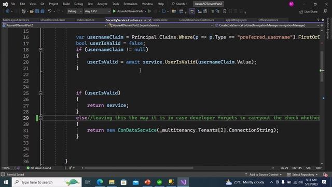Click the vertical scrollbar thumb in editor
The height and width of the screenshot is (187, 332).
point(322,66)
